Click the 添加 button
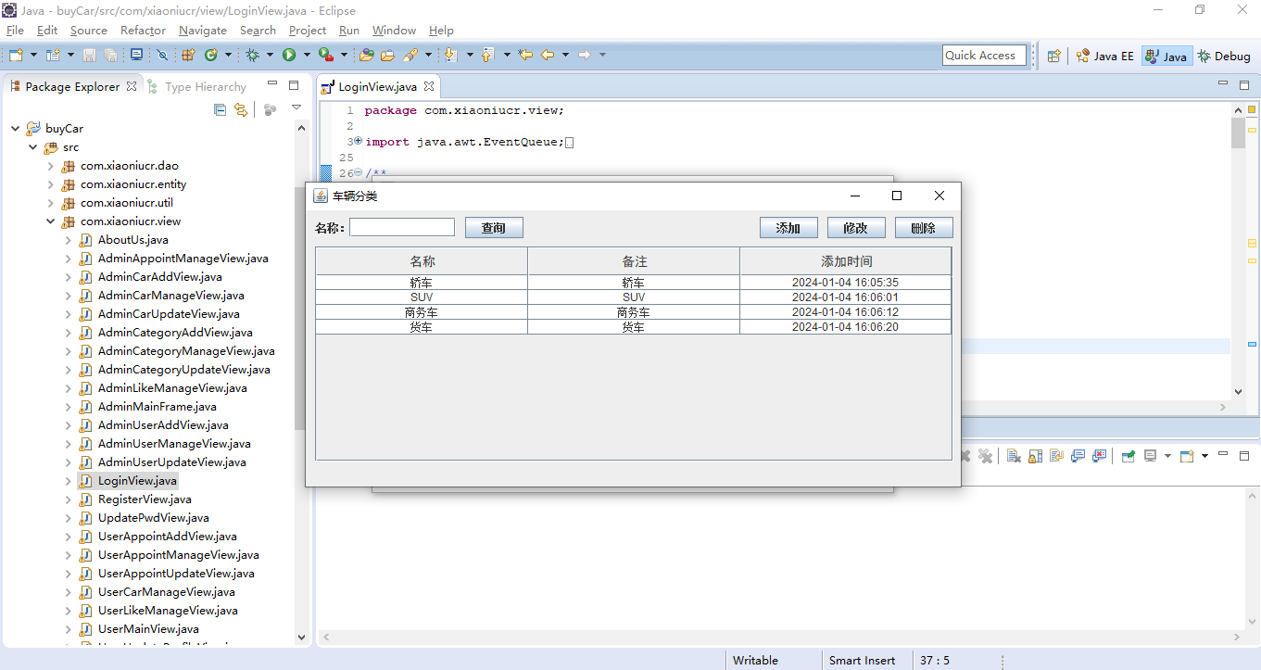This screenshot has height=670, width=1261. (788, 228)
